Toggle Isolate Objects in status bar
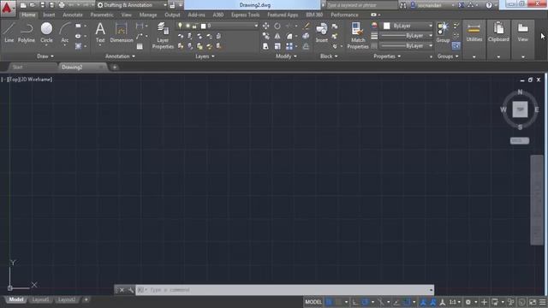 point(510,302)
